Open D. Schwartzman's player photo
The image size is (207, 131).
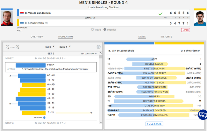click(x=200, y=18)
